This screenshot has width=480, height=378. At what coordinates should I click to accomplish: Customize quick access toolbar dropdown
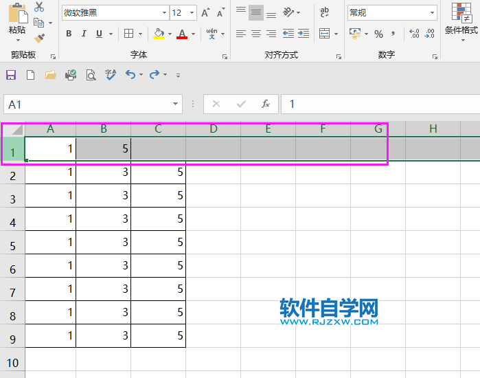point(178,75)
